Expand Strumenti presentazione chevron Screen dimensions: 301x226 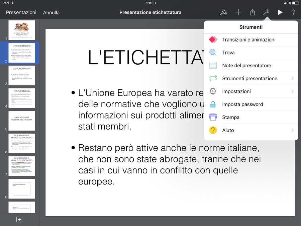click(292, 78)
